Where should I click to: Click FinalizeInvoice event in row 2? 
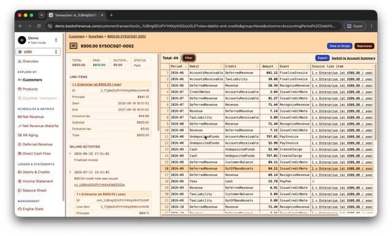click(295, 79)
